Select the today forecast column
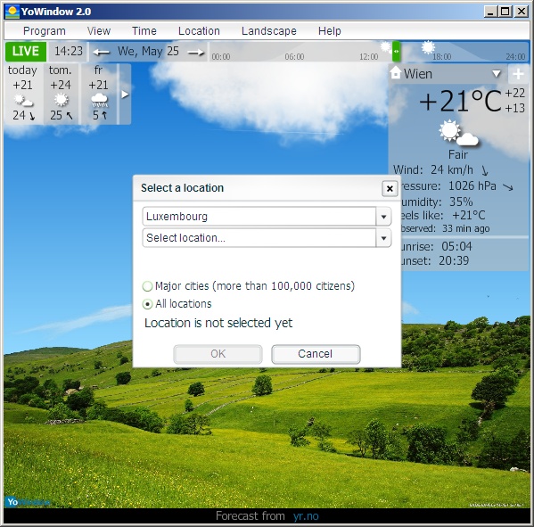Screen dimensions: 534x527 pos(23,94)
